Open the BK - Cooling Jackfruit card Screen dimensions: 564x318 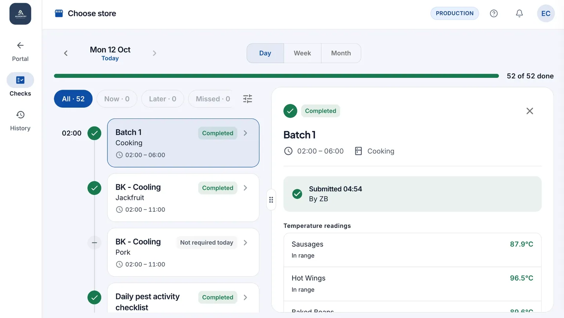(183, 198)
